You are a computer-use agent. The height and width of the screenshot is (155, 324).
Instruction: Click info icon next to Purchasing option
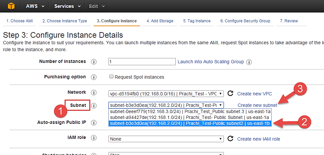tap(94, 77)
